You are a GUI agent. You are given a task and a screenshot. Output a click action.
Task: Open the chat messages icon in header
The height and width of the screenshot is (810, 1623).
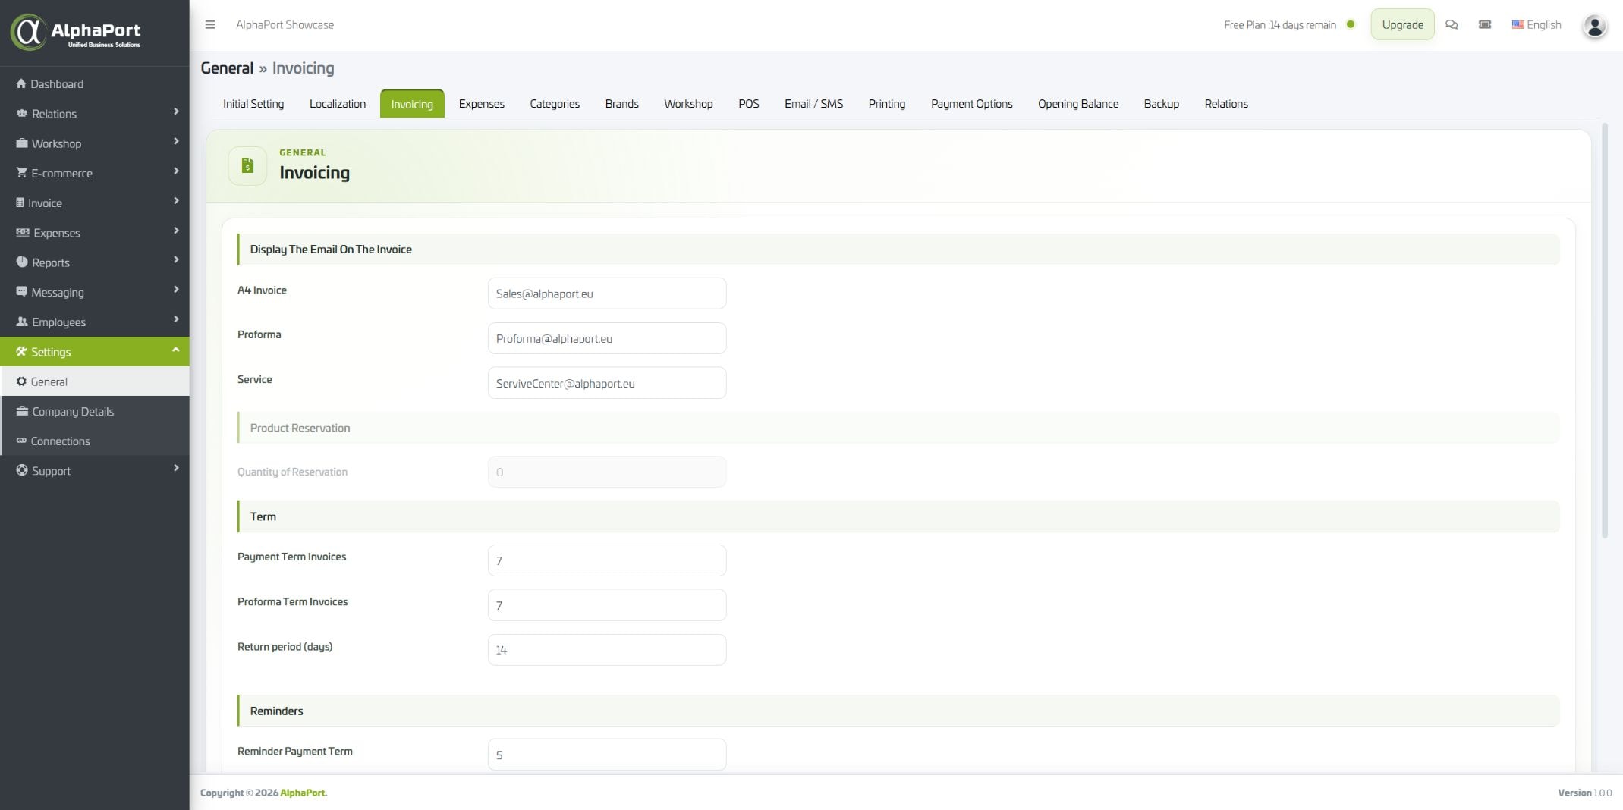pyautogui.click(x=1452, y=24)
